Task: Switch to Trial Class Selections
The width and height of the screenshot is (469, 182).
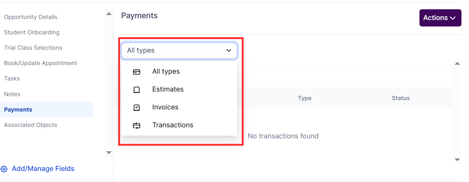Action: (33, 48)
